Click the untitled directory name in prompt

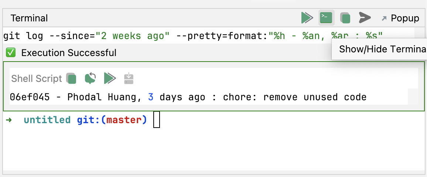(x=47, y=120)
